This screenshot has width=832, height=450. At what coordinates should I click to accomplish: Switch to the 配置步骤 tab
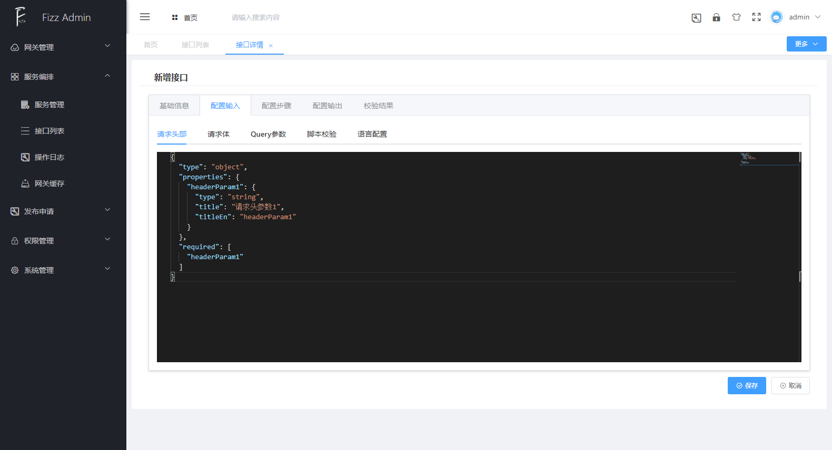point(276,106)
